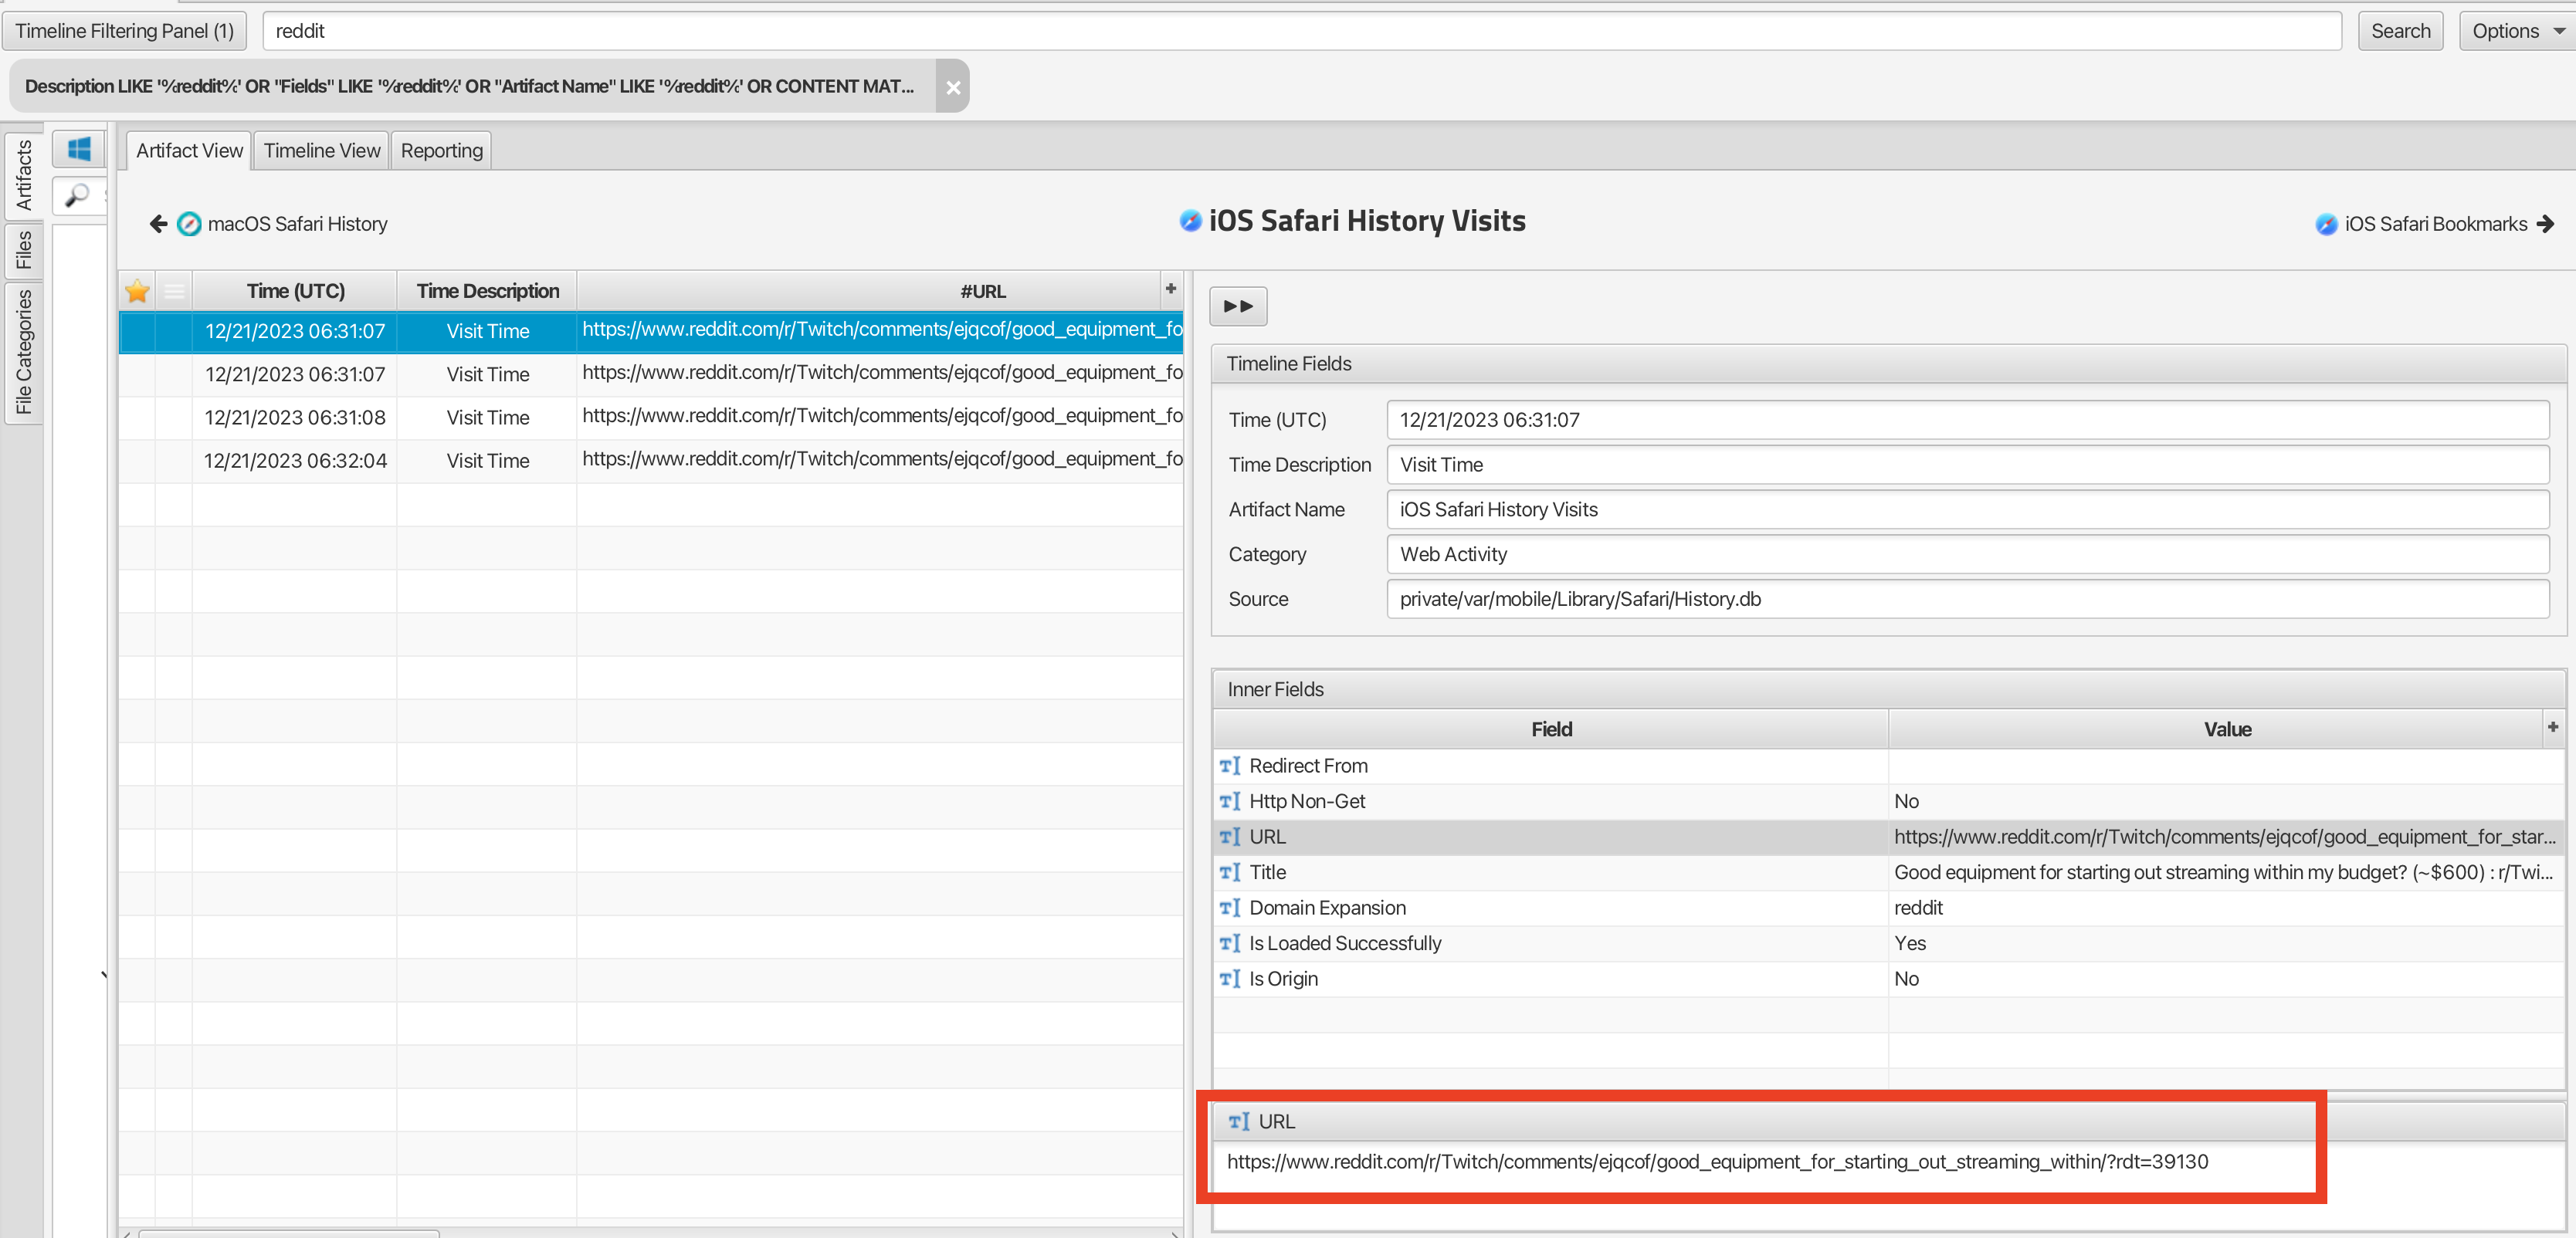Navigate to macOS Safari History link
2576x1238 pixels.
click(x=297, y=224)
